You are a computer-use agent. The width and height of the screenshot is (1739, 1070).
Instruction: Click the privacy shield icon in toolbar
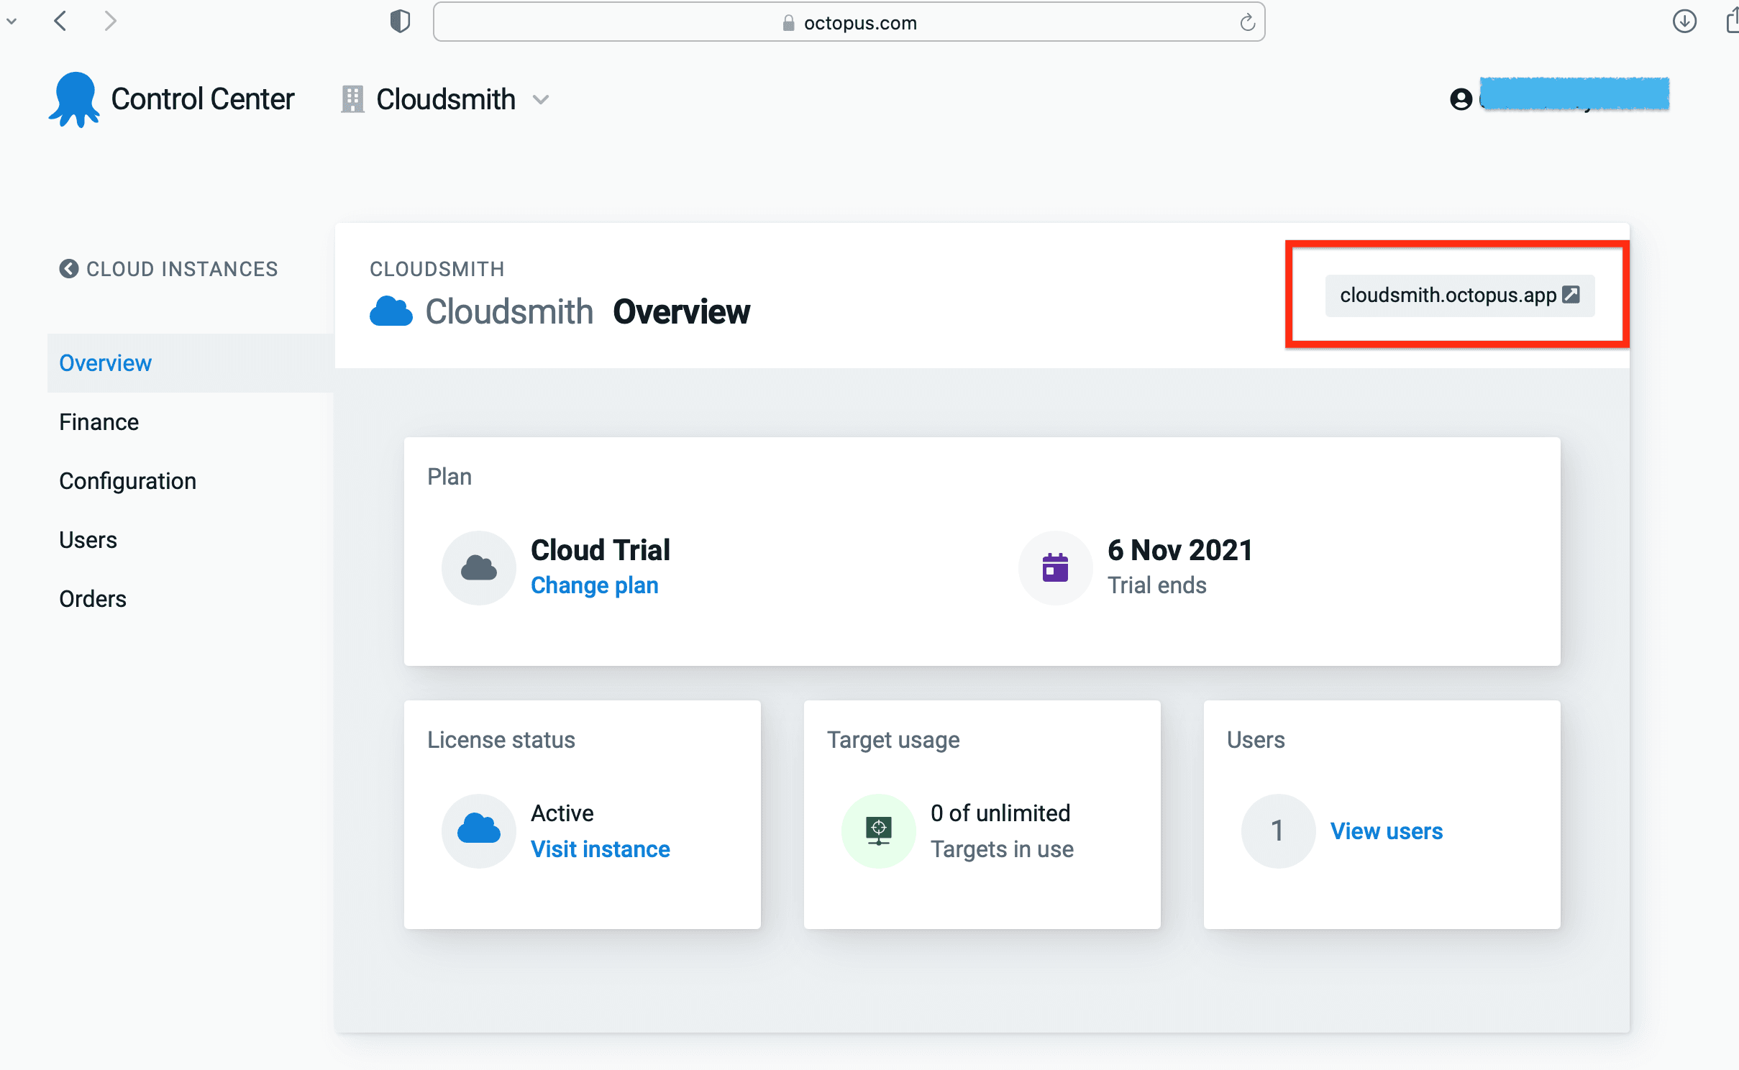(x=400, y=22)
